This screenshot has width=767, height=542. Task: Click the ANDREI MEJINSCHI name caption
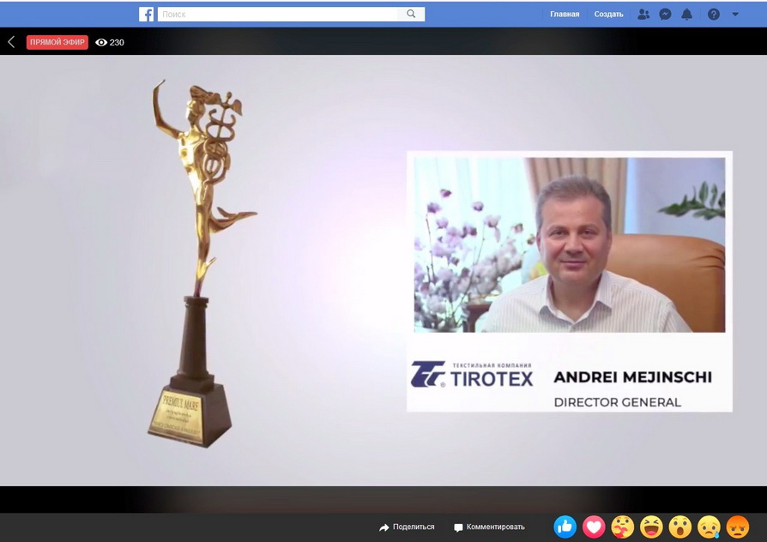coord(633,377)
